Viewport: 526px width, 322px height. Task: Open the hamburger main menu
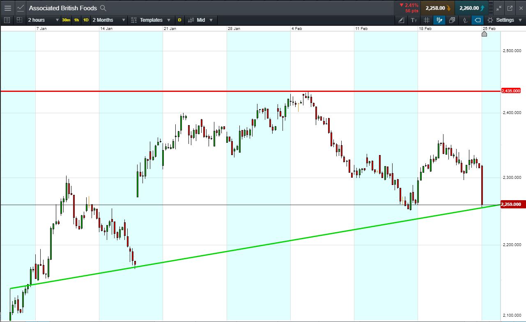tap(7, 8)
